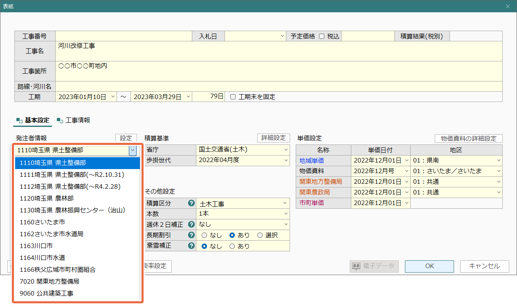
Task: Select 9060 公共建築工事
Action: 77,293
